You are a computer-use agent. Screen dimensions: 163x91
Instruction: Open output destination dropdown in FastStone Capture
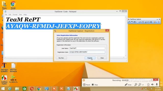point(155,22)
